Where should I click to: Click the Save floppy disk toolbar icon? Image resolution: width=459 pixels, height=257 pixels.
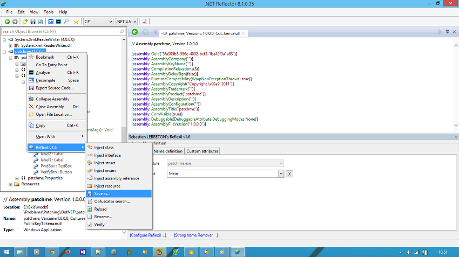click(33, 22)
